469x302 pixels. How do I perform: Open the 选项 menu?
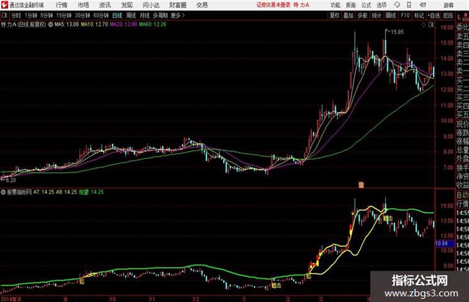pyautogui.click(x=382, y=5)
